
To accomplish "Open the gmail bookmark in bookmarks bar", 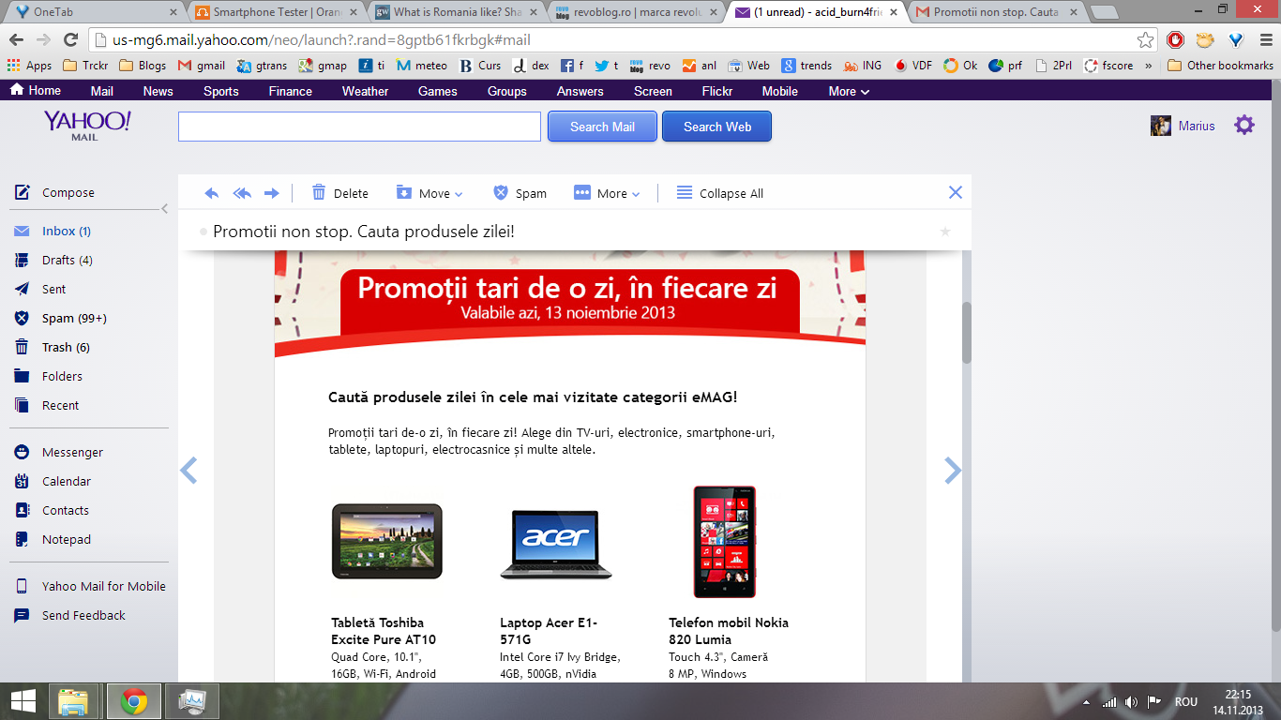I will [202, 66].
